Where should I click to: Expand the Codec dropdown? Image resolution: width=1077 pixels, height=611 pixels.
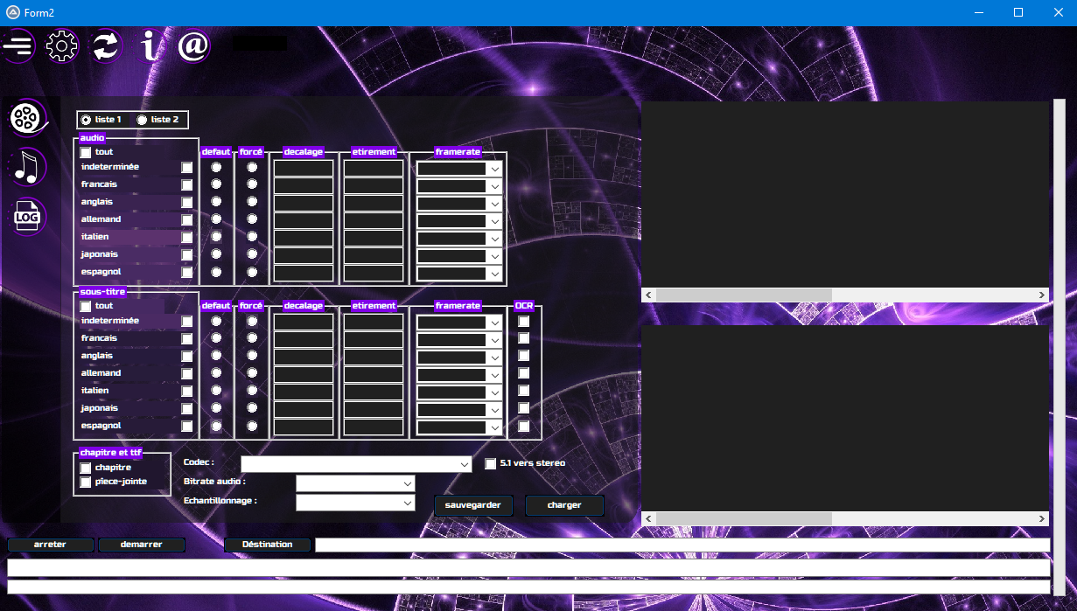[464, 464]
